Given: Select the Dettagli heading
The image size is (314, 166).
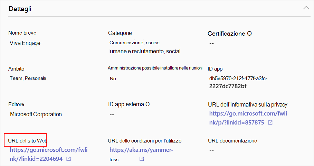Looking at the screenshot, I should coord(20,9).
